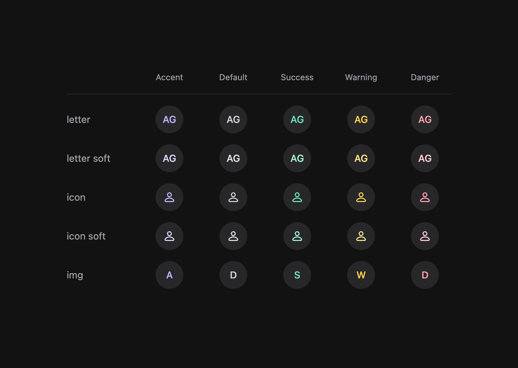Viewport: 518px width, 368px height.
Task: Select the Danger AG avatar in letter row
Action: point(425,119)
